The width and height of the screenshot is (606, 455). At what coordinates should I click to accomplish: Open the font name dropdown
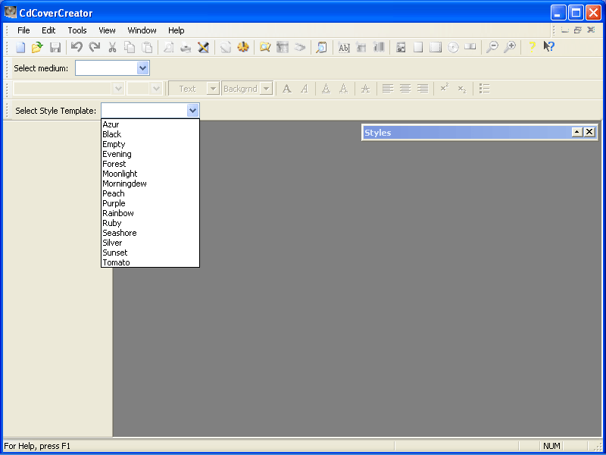point(118,89)
